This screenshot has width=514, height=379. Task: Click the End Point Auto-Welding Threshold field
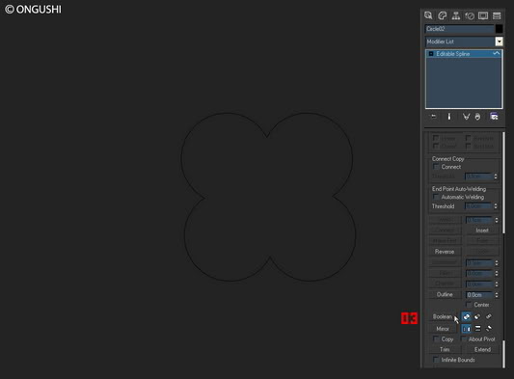[x=478, y=206]
